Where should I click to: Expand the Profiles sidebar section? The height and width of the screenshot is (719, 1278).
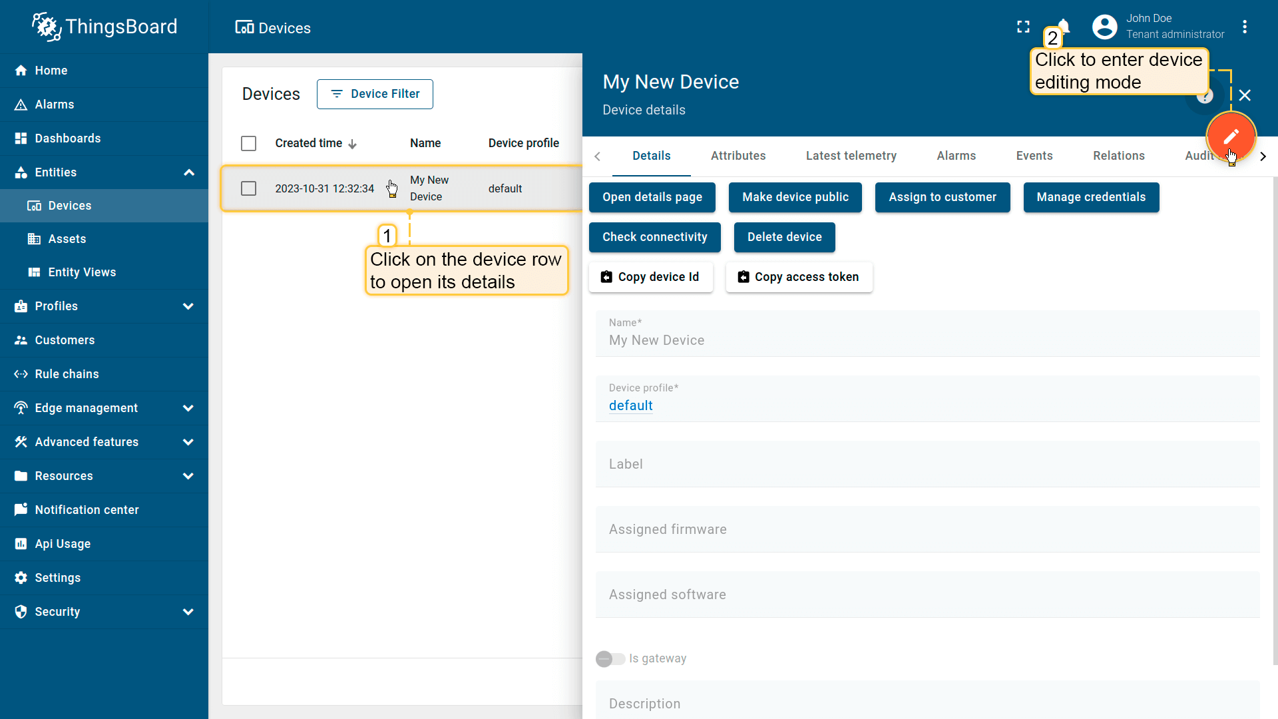click(x=188, y=306)
